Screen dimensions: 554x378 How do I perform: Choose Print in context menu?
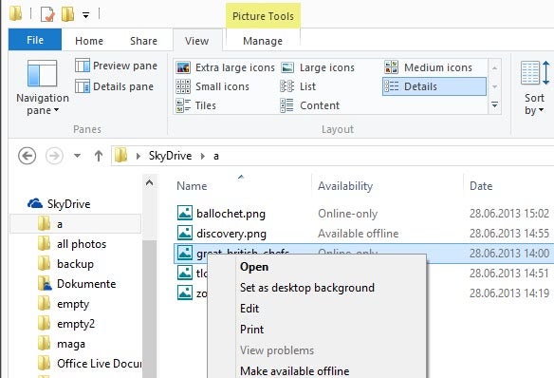[251, 330]
